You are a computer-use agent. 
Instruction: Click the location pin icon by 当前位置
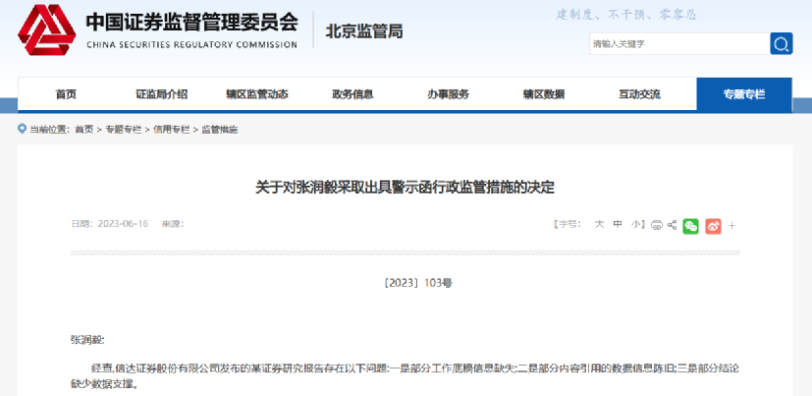23,130
